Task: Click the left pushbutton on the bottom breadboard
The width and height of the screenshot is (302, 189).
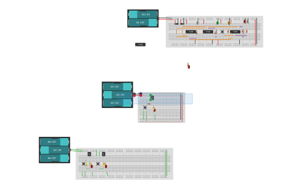Action: pos(84,164)
